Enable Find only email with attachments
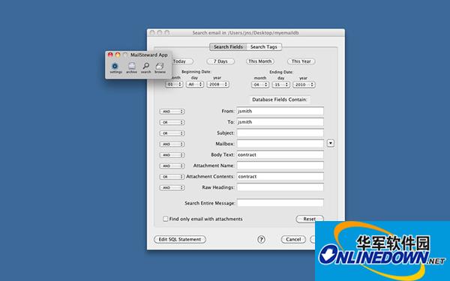 [x=165, y=219]
